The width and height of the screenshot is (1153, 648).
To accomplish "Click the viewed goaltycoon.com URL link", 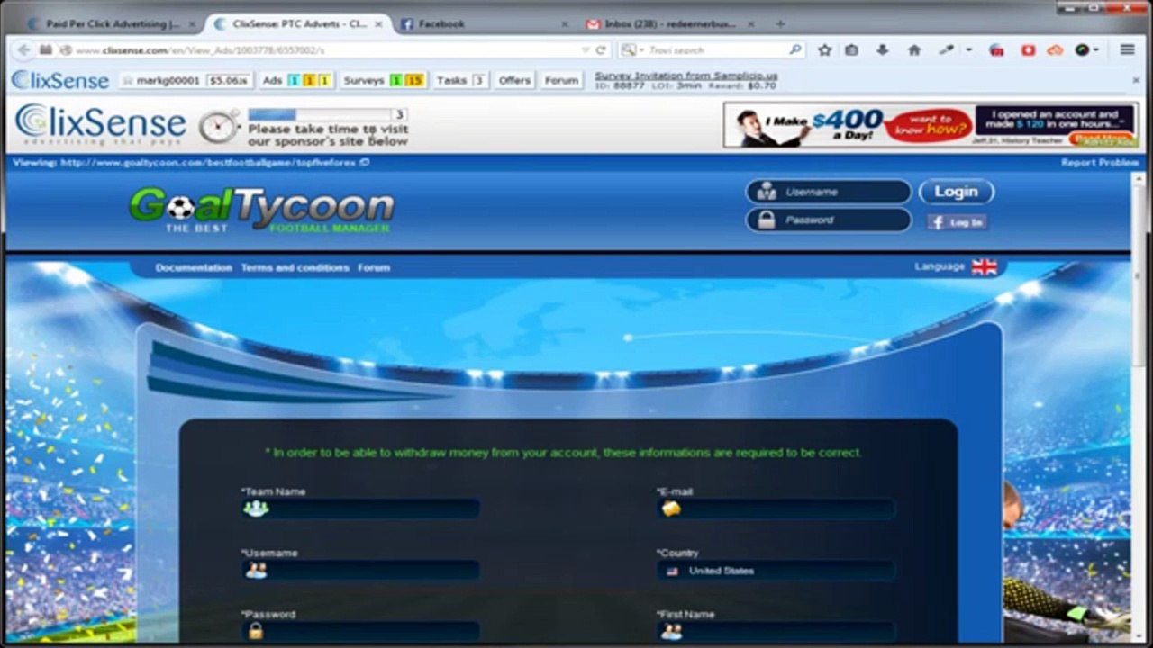I will pyautogui.click(x=208, y=163).
